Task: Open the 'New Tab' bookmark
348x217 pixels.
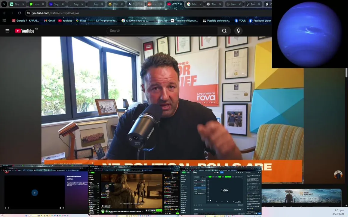Action: [x=161, y=21]
